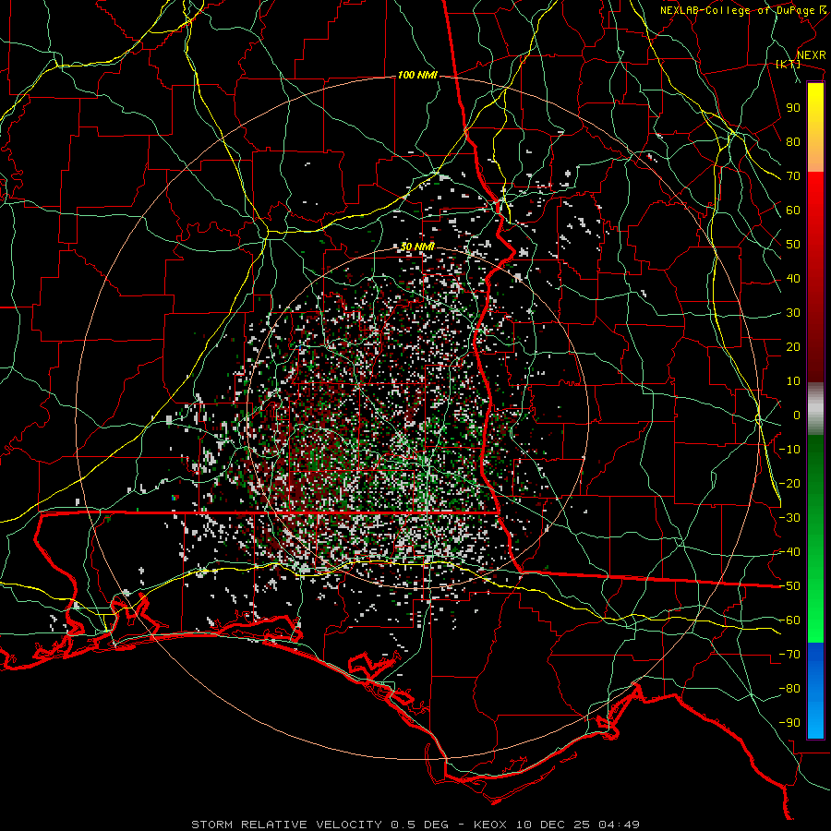Viewport: 831px width, 831px height.
Task: Click the 20 value on velocity scale
Action: click(x=793, y=347)
